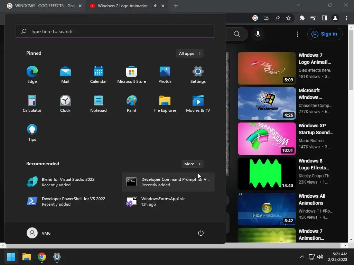354x265 pixels.
Task: Open Developer Command Prompt recommended item
Action: (168, 182)
